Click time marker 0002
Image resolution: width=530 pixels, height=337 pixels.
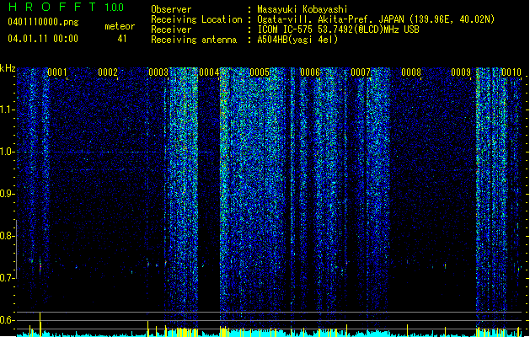point(108,72)
